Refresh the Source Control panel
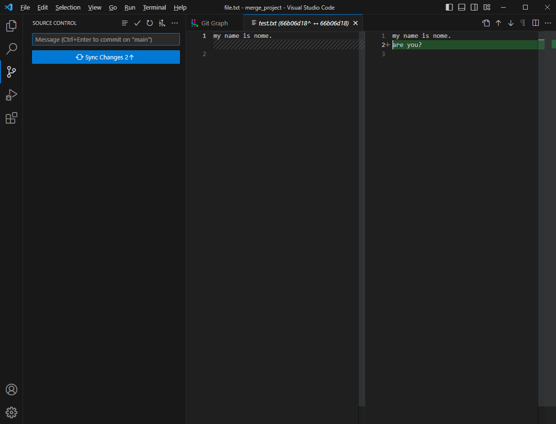Image resolution: width=556 pixels, height=424 pixels. [x=150, y=23]
